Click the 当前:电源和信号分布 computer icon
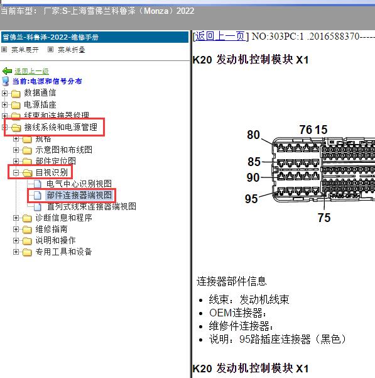 coord(6,82)
